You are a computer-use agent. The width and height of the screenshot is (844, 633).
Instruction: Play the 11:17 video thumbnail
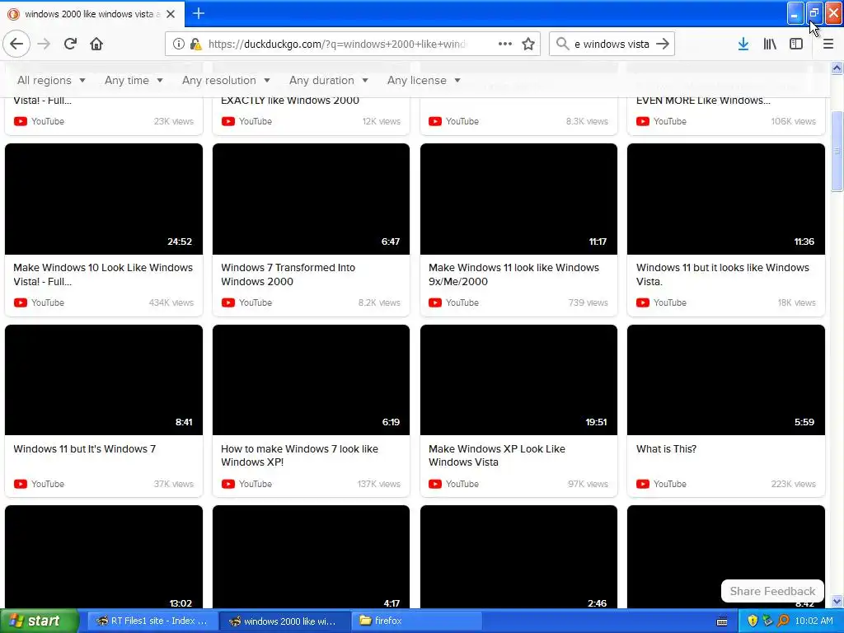click(x=518, y=199)
